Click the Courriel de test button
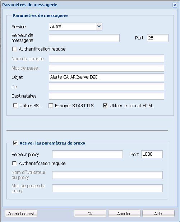 (x=21, y=213)
